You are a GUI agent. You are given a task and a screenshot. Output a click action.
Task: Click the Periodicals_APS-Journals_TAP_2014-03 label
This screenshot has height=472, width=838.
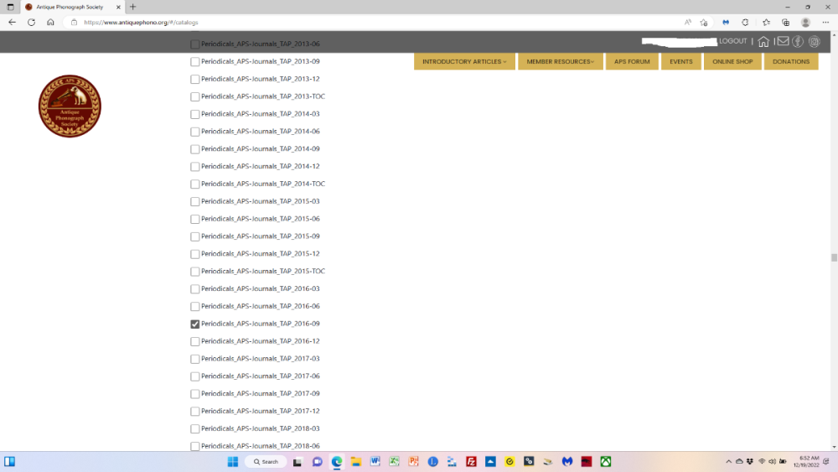[261, 114]
